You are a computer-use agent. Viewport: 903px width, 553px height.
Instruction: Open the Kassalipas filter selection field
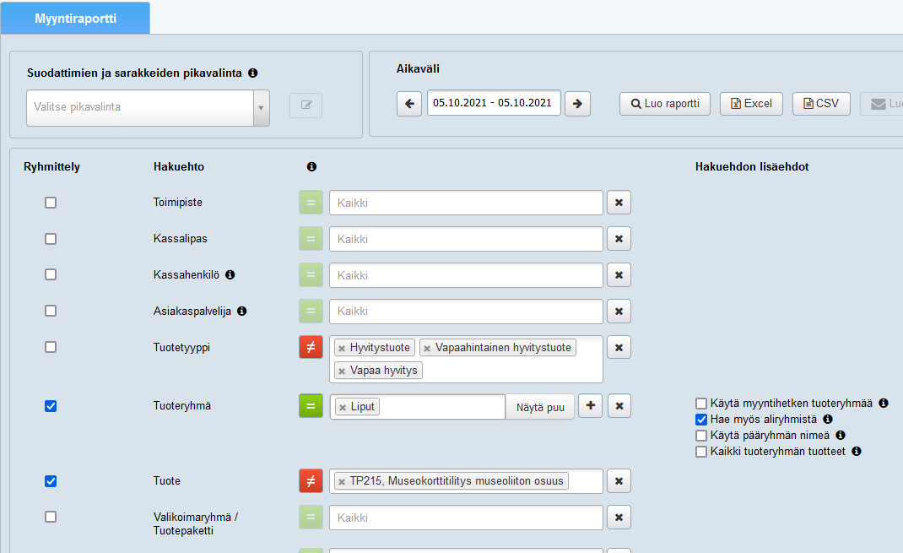[x=466, y=240]
